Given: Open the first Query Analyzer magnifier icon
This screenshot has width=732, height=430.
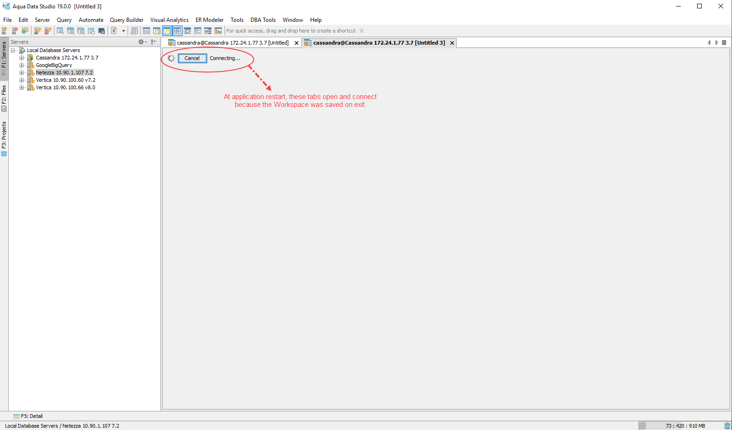Looking at the screenshot, I should pyautogui.click(x=60, y=31).
